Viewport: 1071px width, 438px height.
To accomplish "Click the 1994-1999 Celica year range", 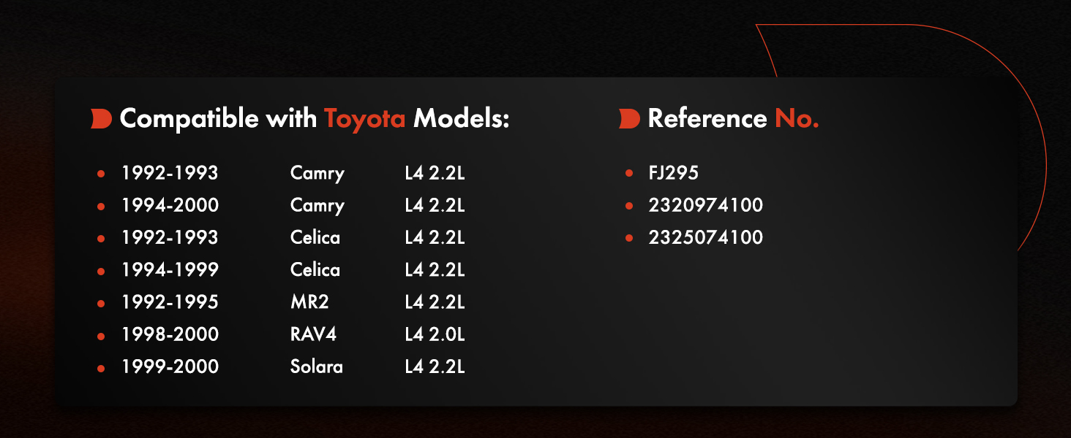I will tap(170, 269).
